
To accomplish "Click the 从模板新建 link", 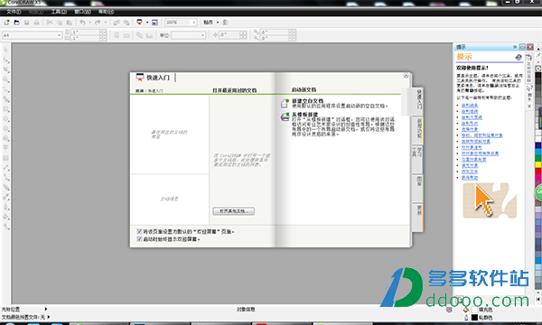I will (304, 115).
